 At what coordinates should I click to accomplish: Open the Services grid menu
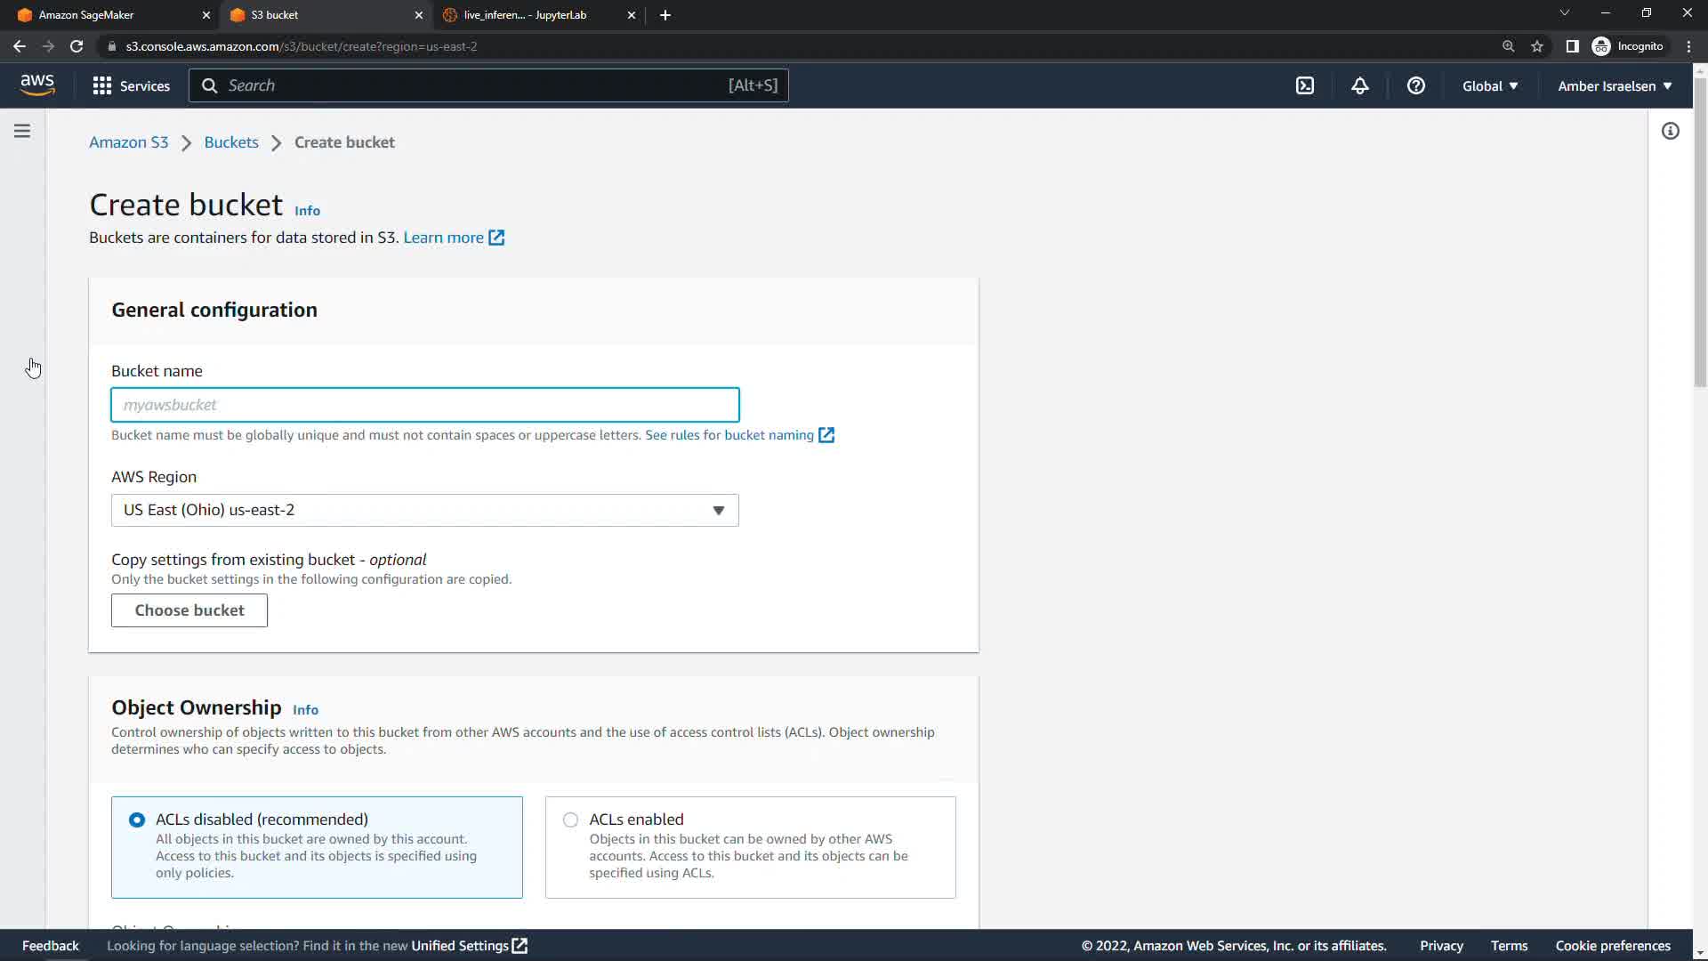(x=131, y=85)
